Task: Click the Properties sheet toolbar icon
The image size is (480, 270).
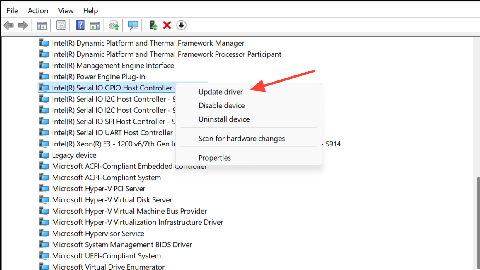Action: click(x=61, y=25)
